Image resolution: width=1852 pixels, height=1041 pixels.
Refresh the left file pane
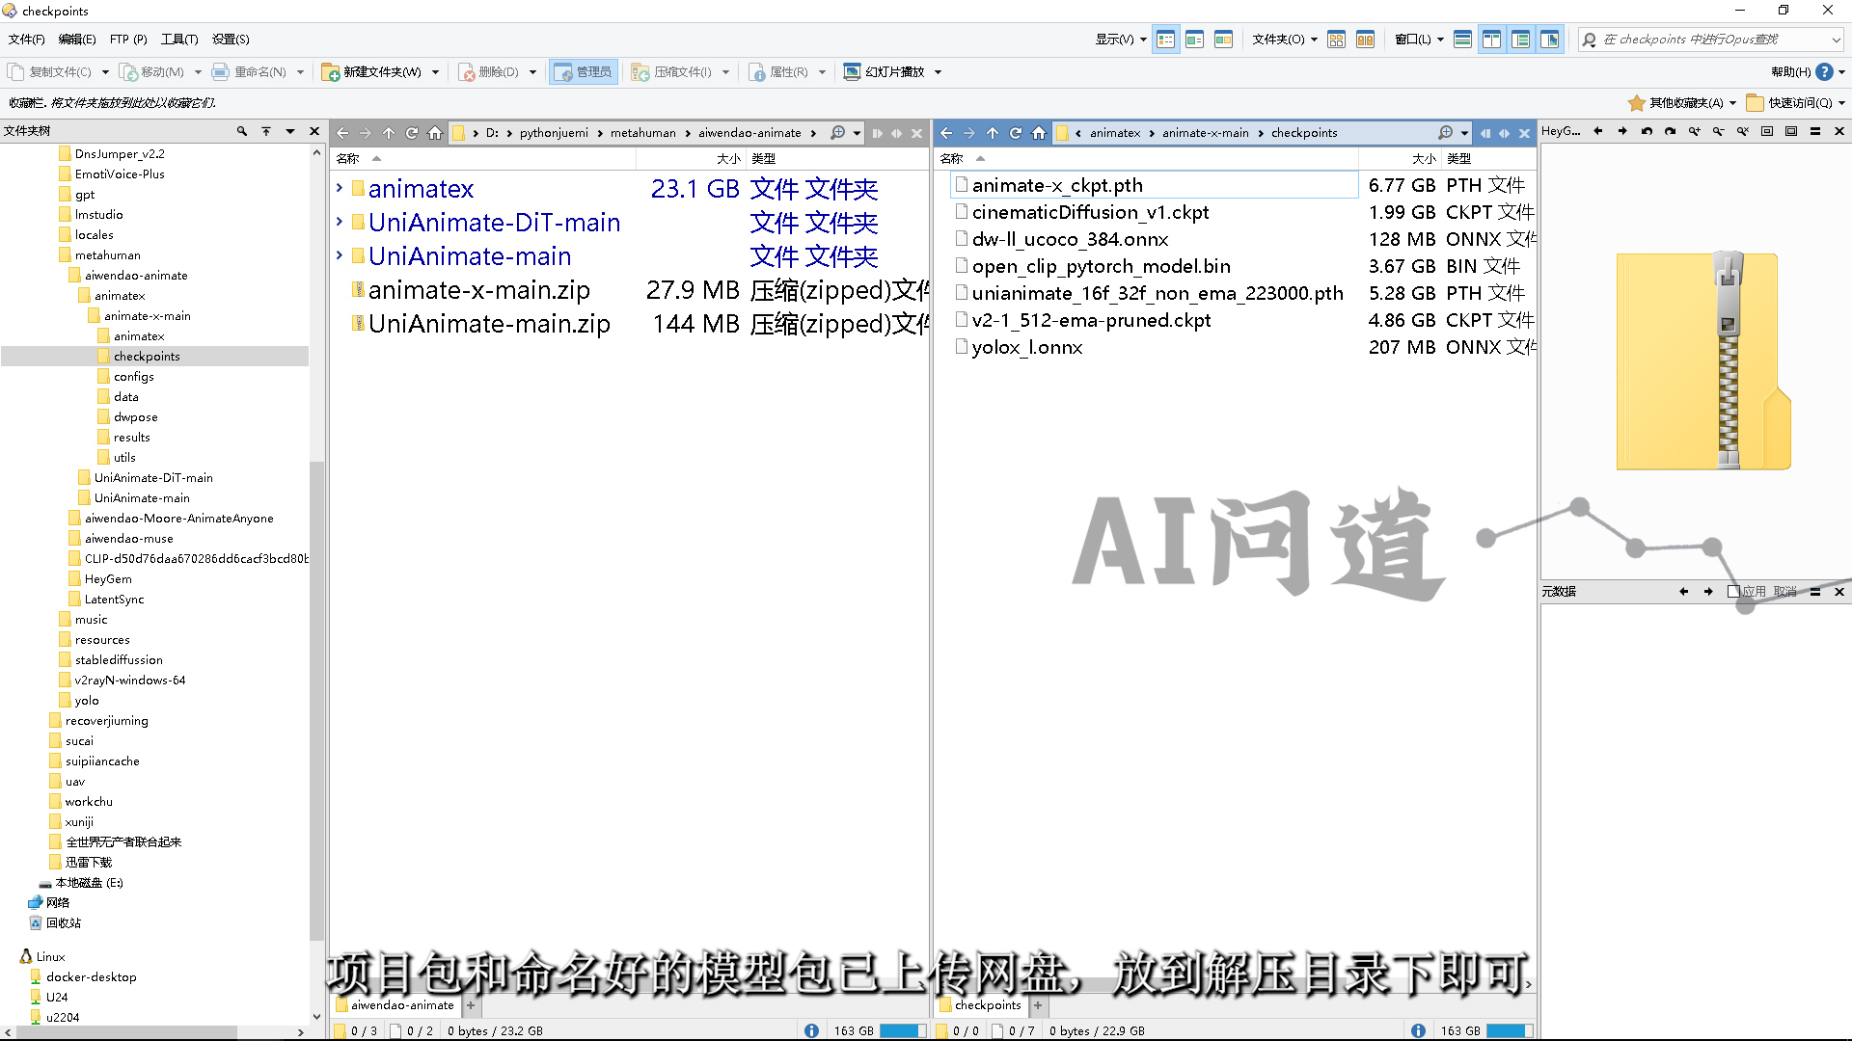(412, 133)
